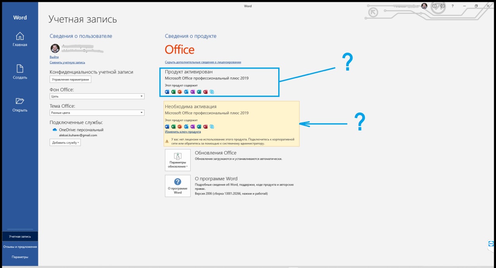Image resolution: width=496 pixels, height=268 pixels.
Task: Send a frown via the sad face icon
Action: [x=442, y=6]
